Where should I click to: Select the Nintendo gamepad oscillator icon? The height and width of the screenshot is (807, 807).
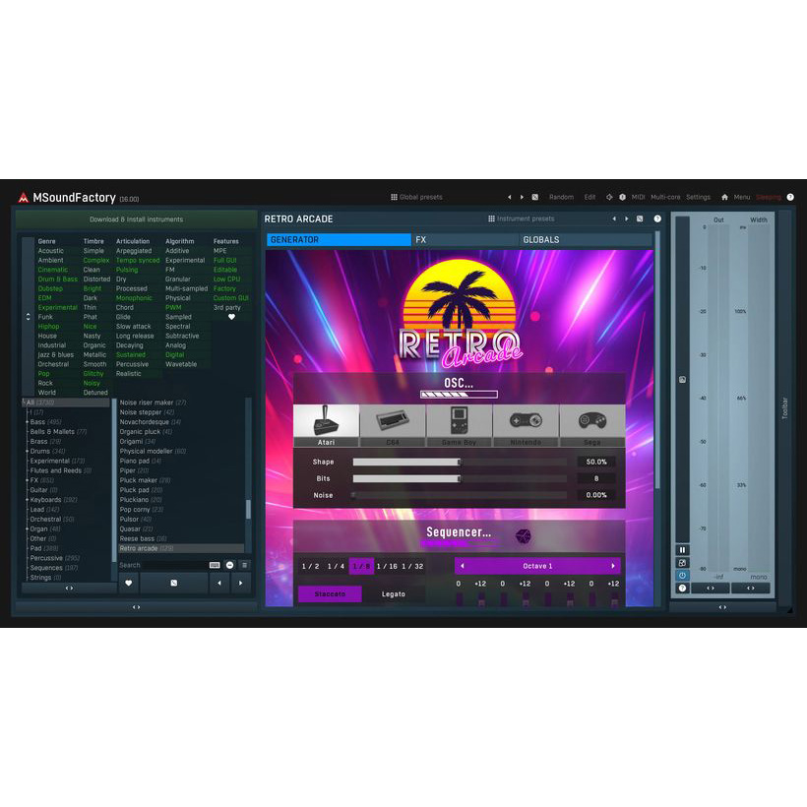pyautogui.click(x=526, y=425)
